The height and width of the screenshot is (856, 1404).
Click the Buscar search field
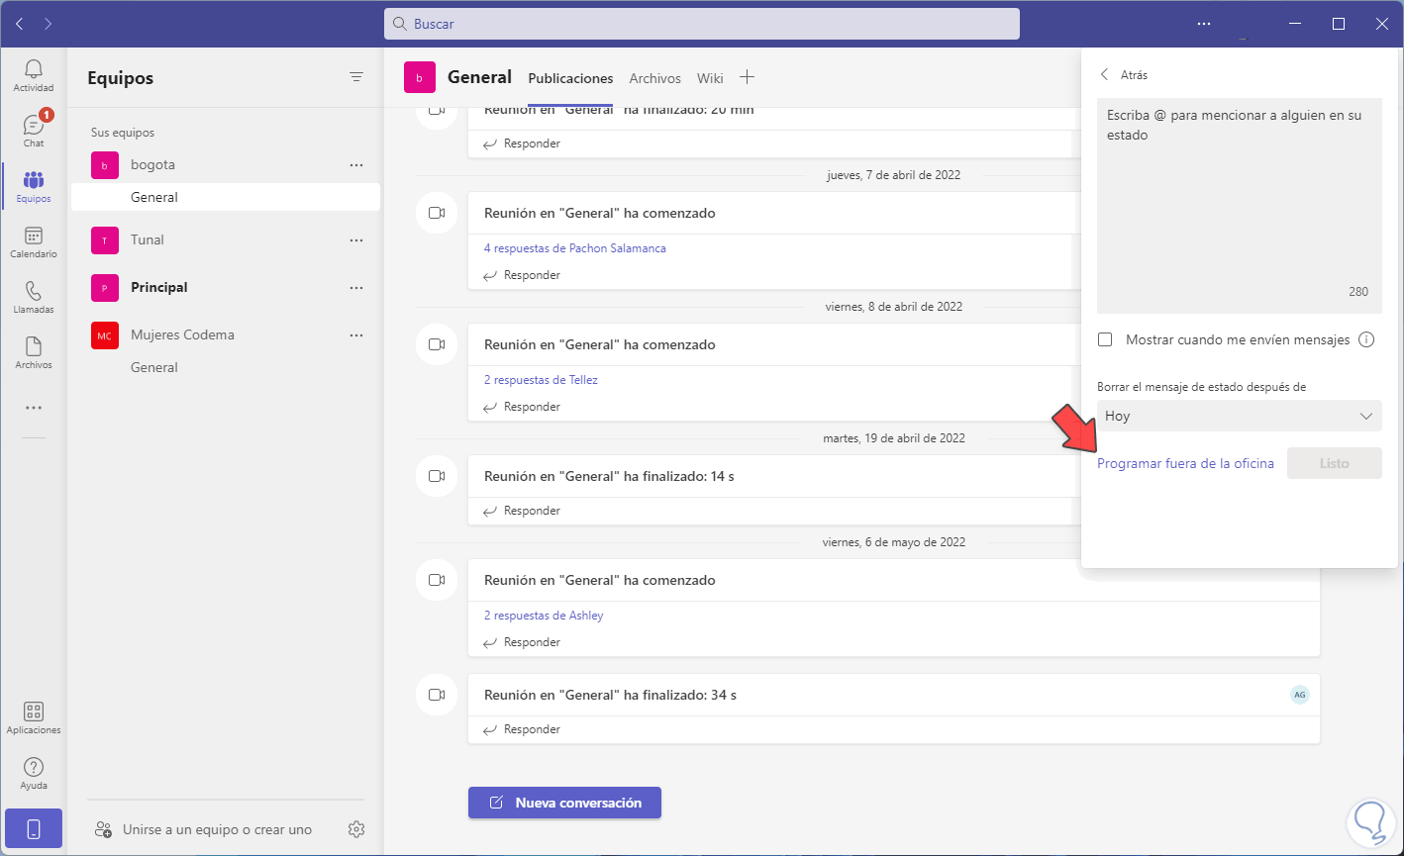pyautogui.click(x=702, y=24)
